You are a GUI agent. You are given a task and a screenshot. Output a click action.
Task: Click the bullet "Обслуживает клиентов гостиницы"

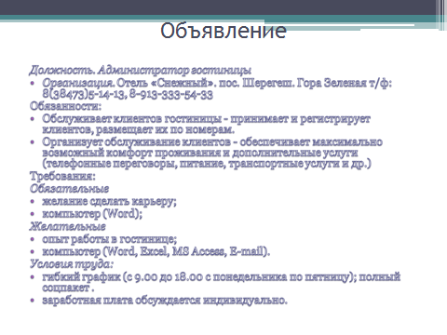pos(206,124)
